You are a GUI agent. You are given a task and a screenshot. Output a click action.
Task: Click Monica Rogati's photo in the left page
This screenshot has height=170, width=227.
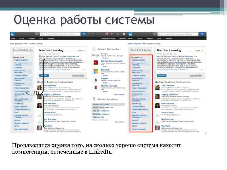point(39,105)
